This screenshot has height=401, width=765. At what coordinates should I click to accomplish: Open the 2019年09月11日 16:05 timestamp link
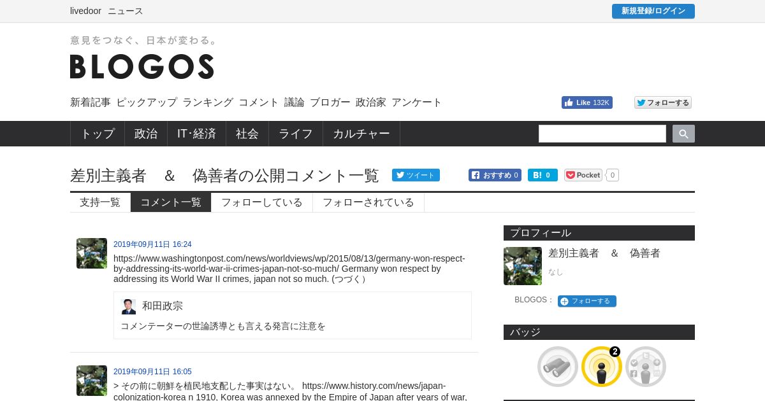tap(152, 372)
